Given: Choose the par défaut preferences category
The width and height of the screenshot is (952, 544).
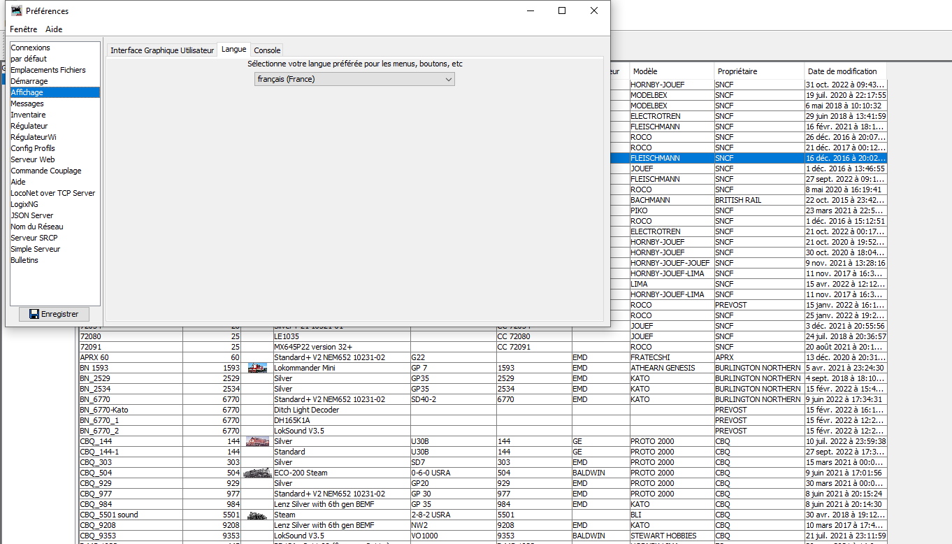Looking at the screenshot, I should pos(55,59).
